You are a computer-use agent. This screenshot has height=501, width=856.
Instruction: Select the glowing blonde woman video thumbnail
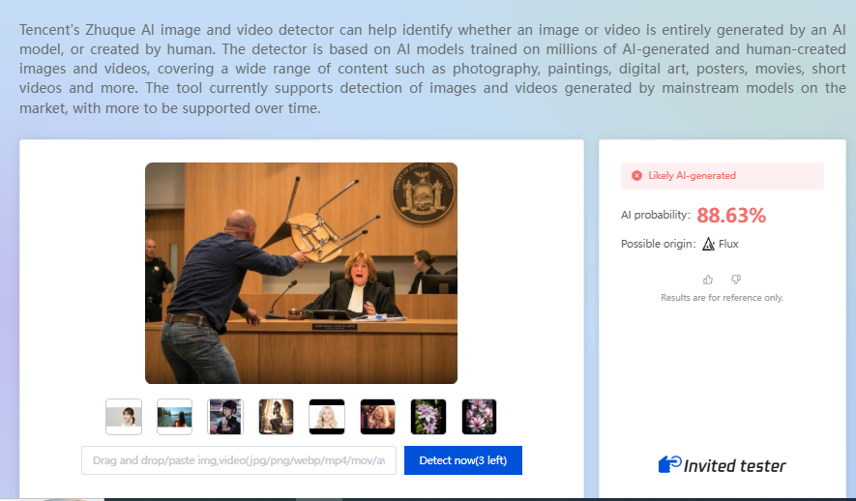pyautogui.click(x=378, y=417)
